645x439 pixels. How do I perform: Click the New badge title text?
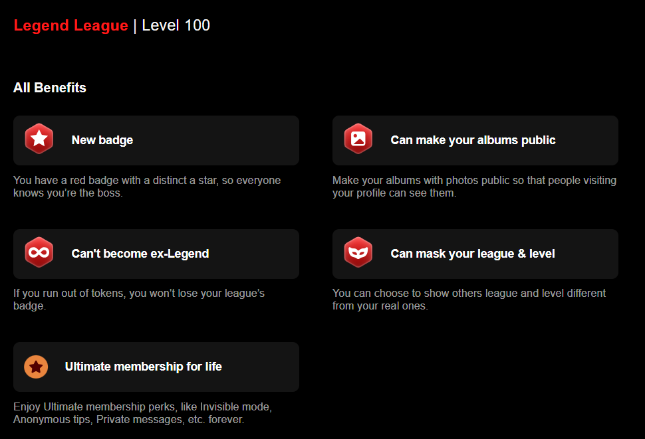click(102, 140)
